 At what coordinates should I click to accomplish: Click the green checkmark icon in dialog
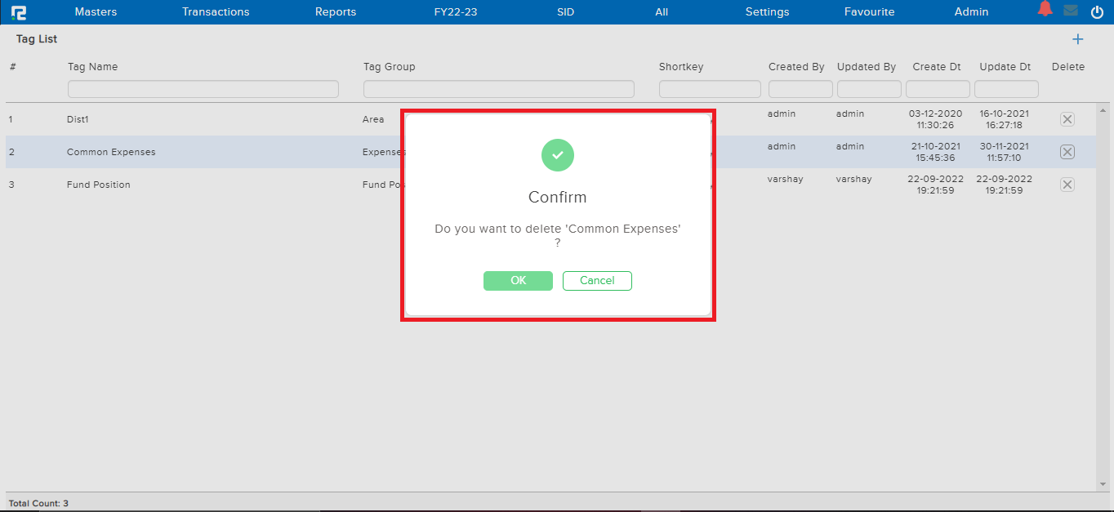(x=558, y=155)
